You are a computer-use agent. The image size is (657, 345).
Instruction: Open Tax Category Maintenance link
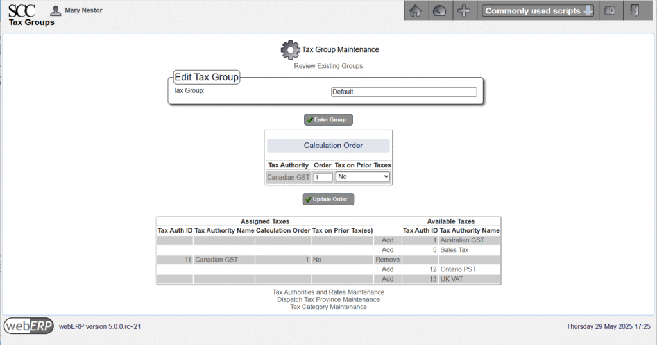point(328,307)
